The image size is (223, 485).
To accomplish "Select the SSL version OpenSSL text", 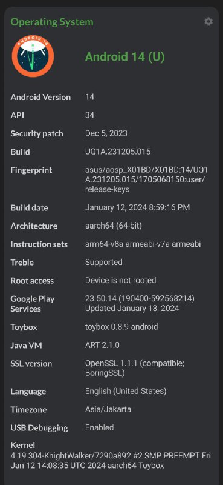I will [x=135, y=368].
